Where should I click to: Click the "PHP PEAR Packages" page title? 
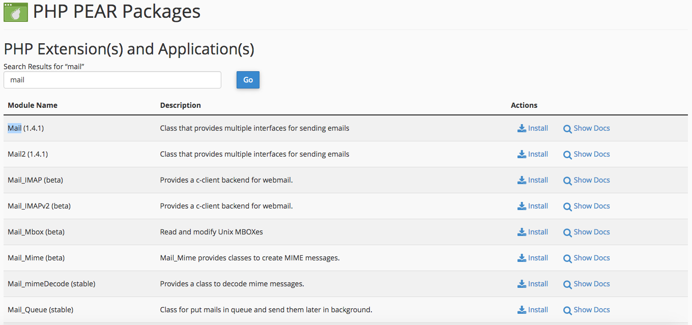pos(117,11)
